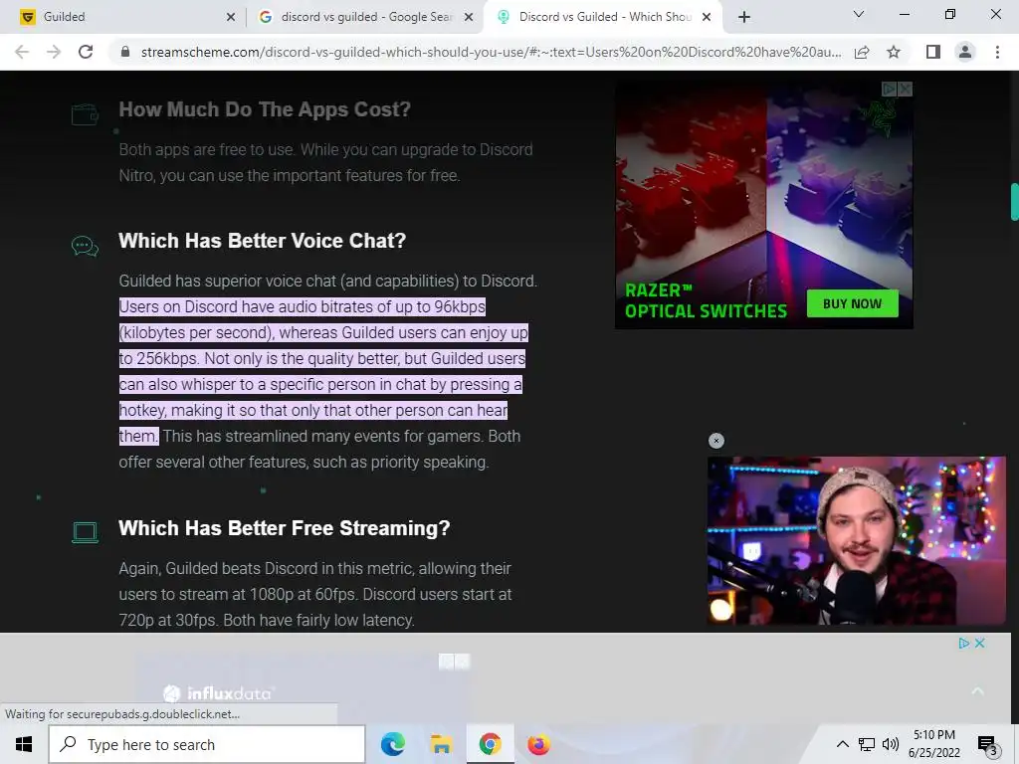Screen dimensions: 1019x764
Task: Go forward to the next page
Action: pyautogui.click(x=54, y=52)
